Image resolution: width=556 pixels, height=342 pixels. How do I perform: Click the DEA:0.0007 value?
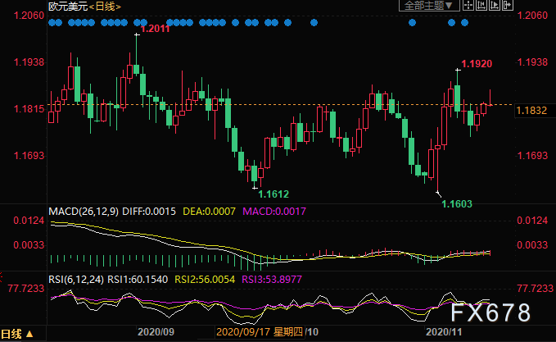(209, 212)
